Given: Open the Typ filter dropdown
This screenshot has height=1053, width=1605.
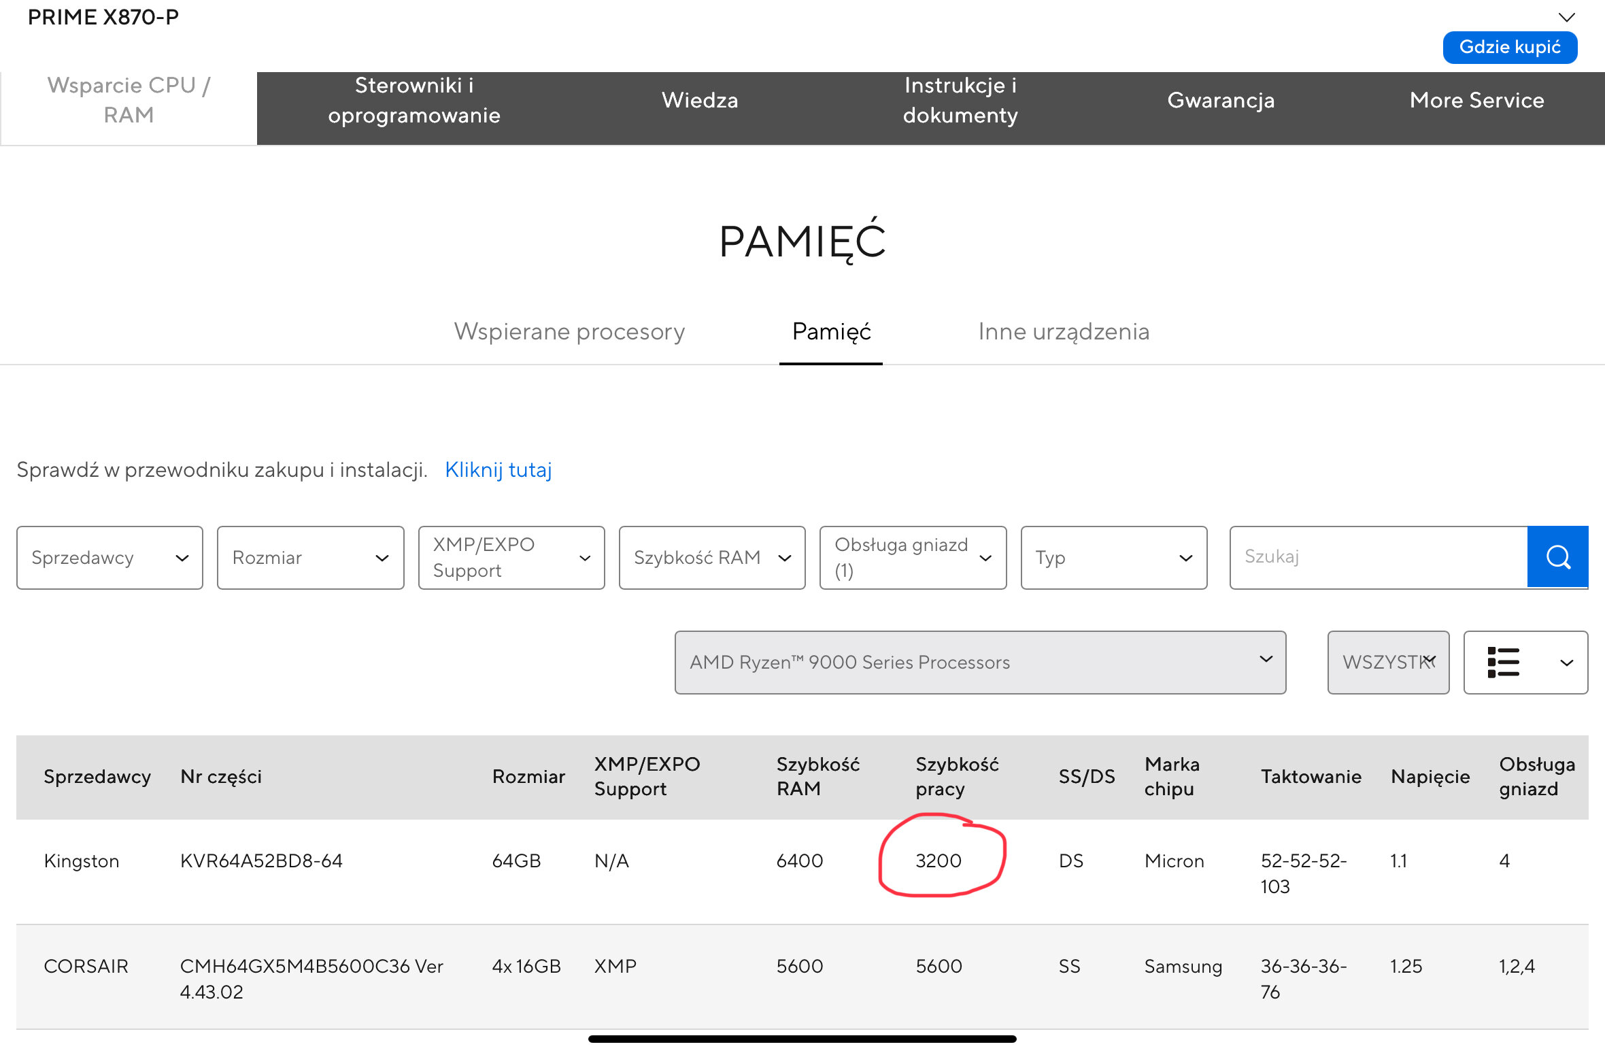Looking at the screenshot, I should coord(1114,557).
